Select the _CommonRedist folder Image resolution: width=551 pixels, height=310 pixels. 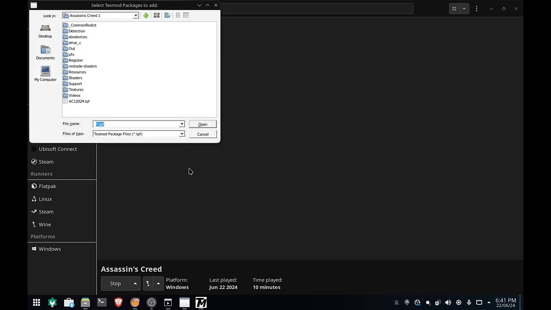pyautogui.click(x=80, y=25)
